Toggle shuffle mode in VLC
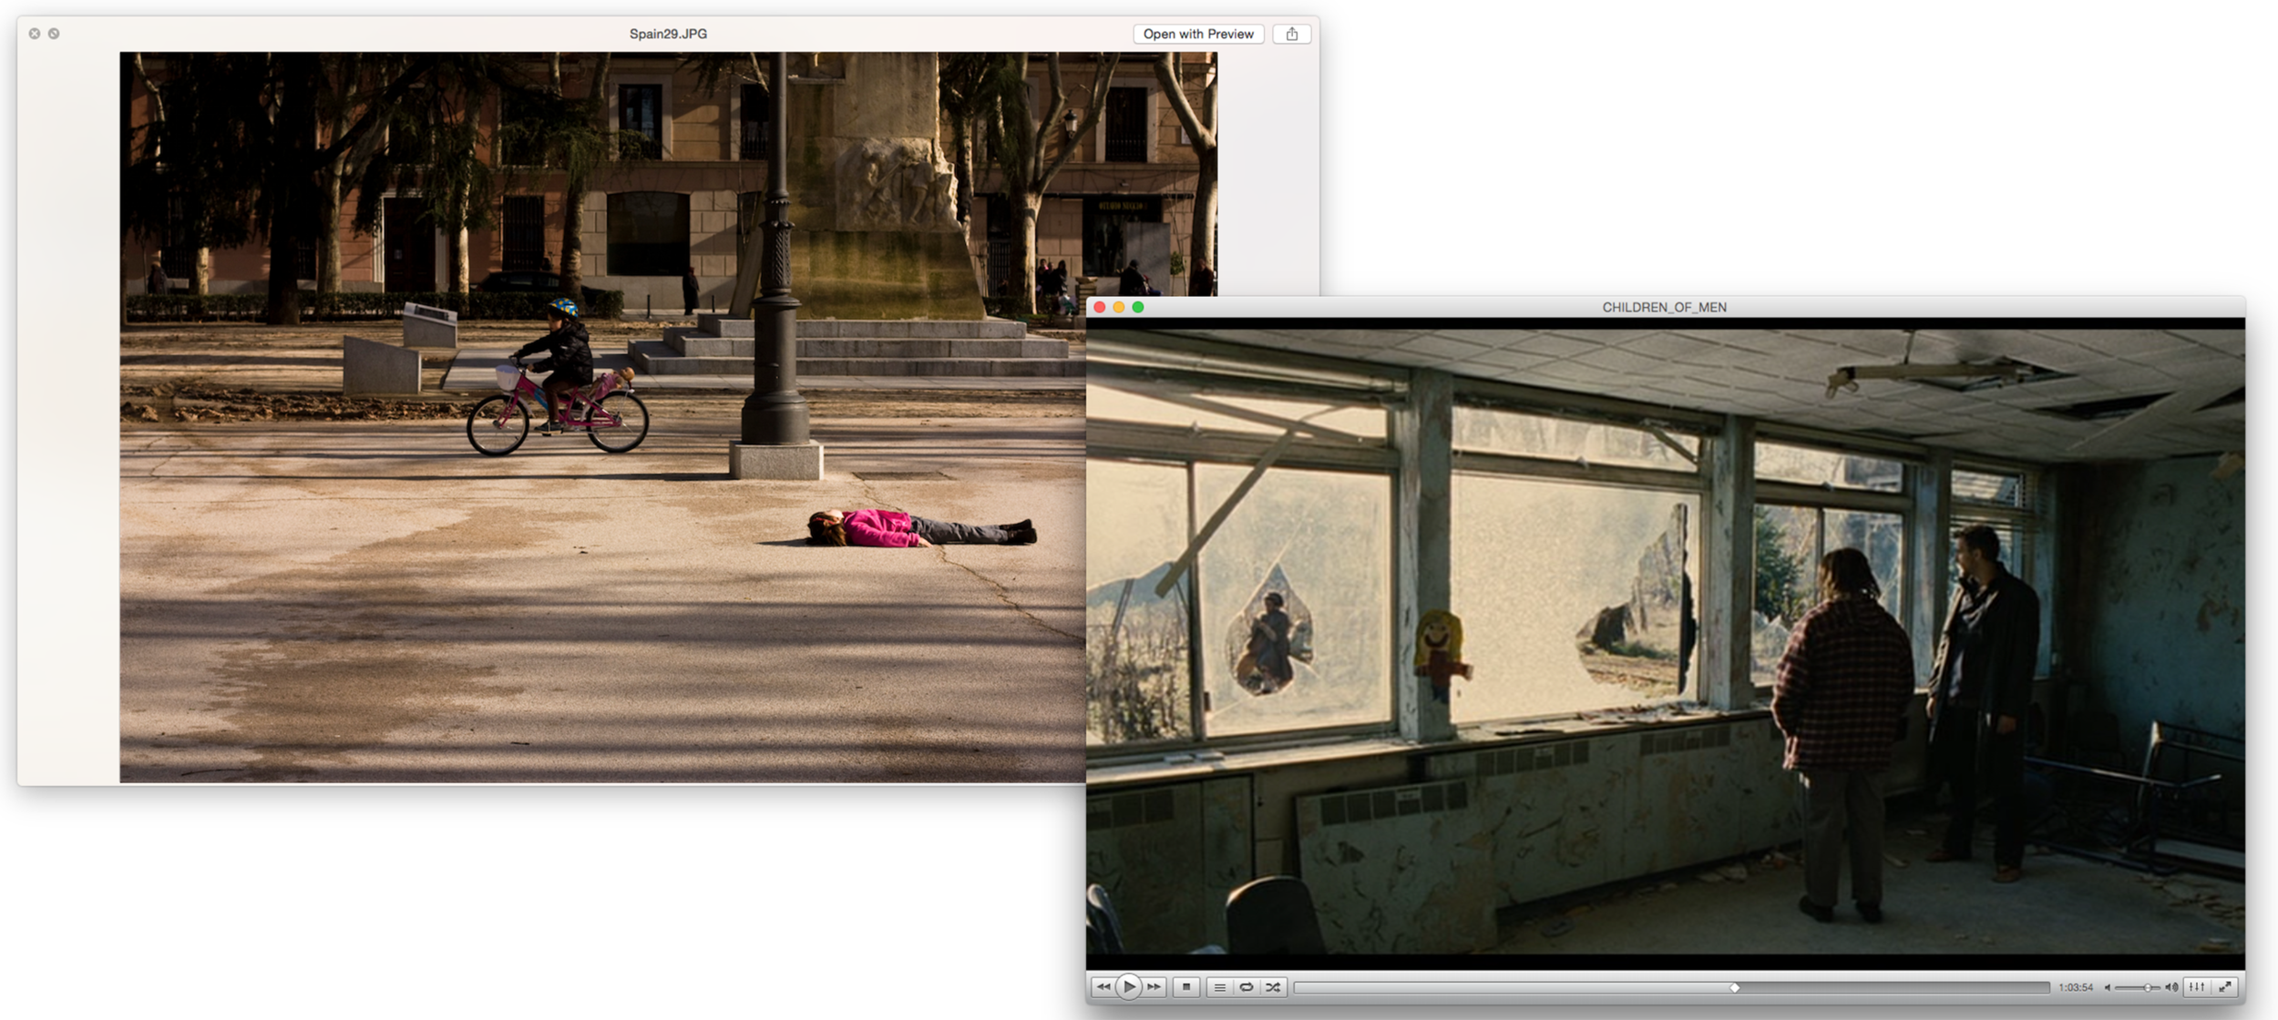The height and width of the screenshot is (1020, 2278). (x=1273, y=987)
